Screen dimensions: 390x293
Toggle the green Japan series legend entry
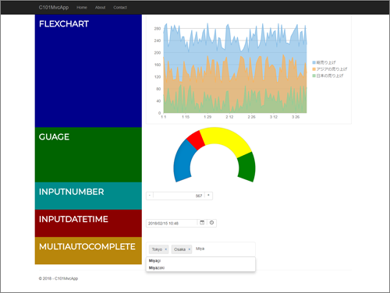(x=328, y=76)
